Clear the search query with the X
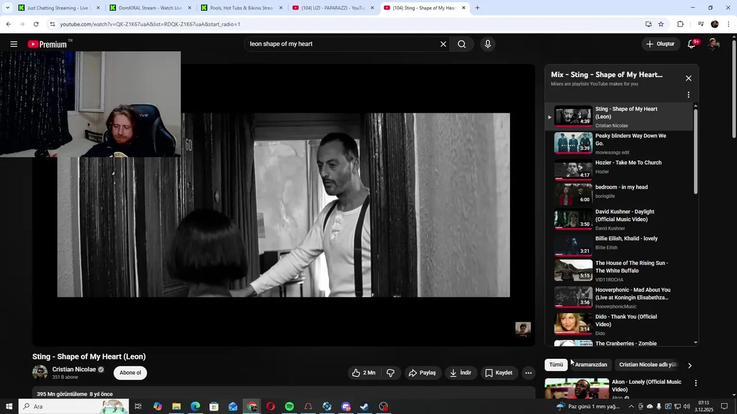 pos(443,44)
